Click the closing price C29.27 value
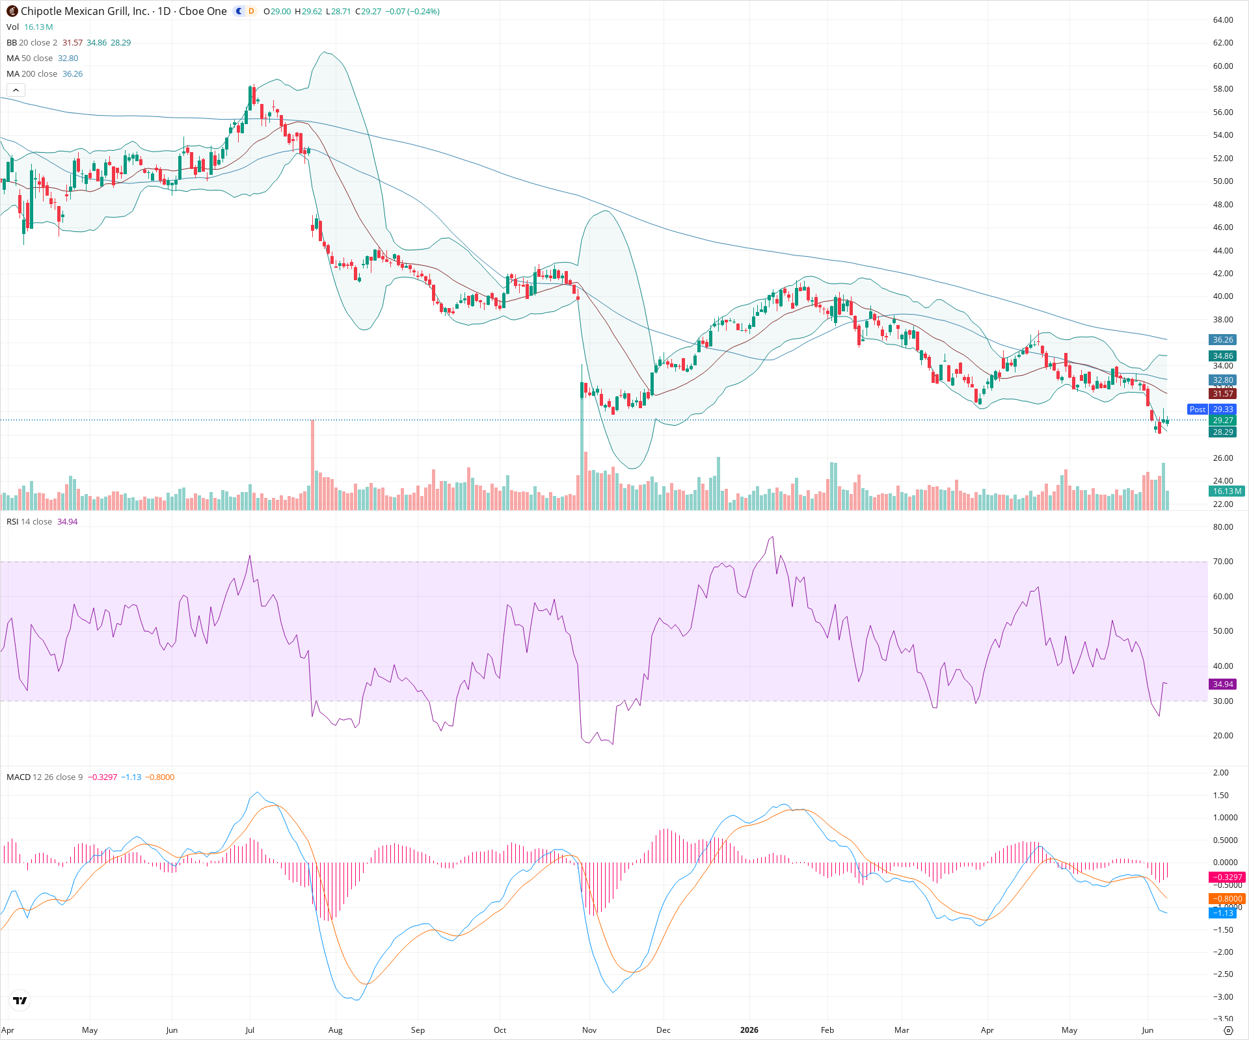This screenshot has height=1040, width=1249. pyautogui.click(x=369, y=12)
